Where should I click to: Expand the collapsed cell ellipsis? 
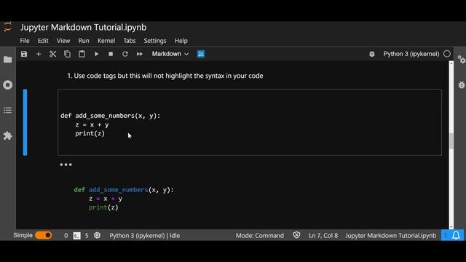tap(66, 164)
